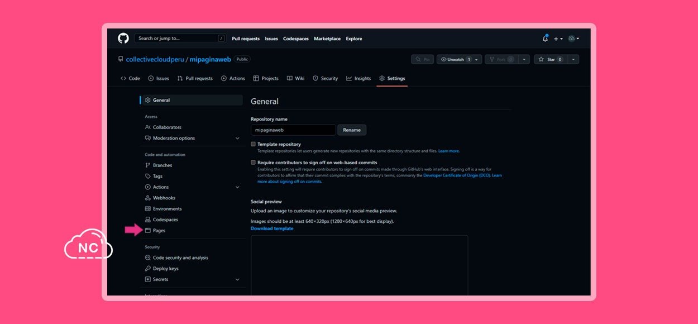
Task: Select General in settings sidebar
Action: [x=192, y=100]
